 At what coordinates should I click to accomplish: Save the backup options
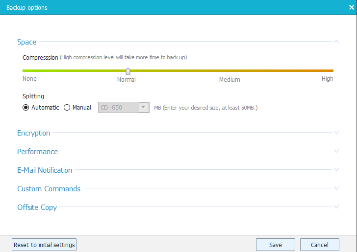[276, 245]
